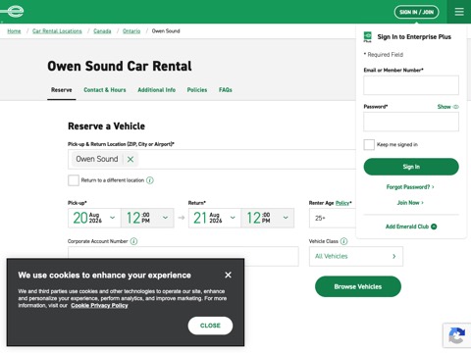Go to the Canada breadcrumb
This screenshot has width=471, height=353.
(x=102, y=31)
